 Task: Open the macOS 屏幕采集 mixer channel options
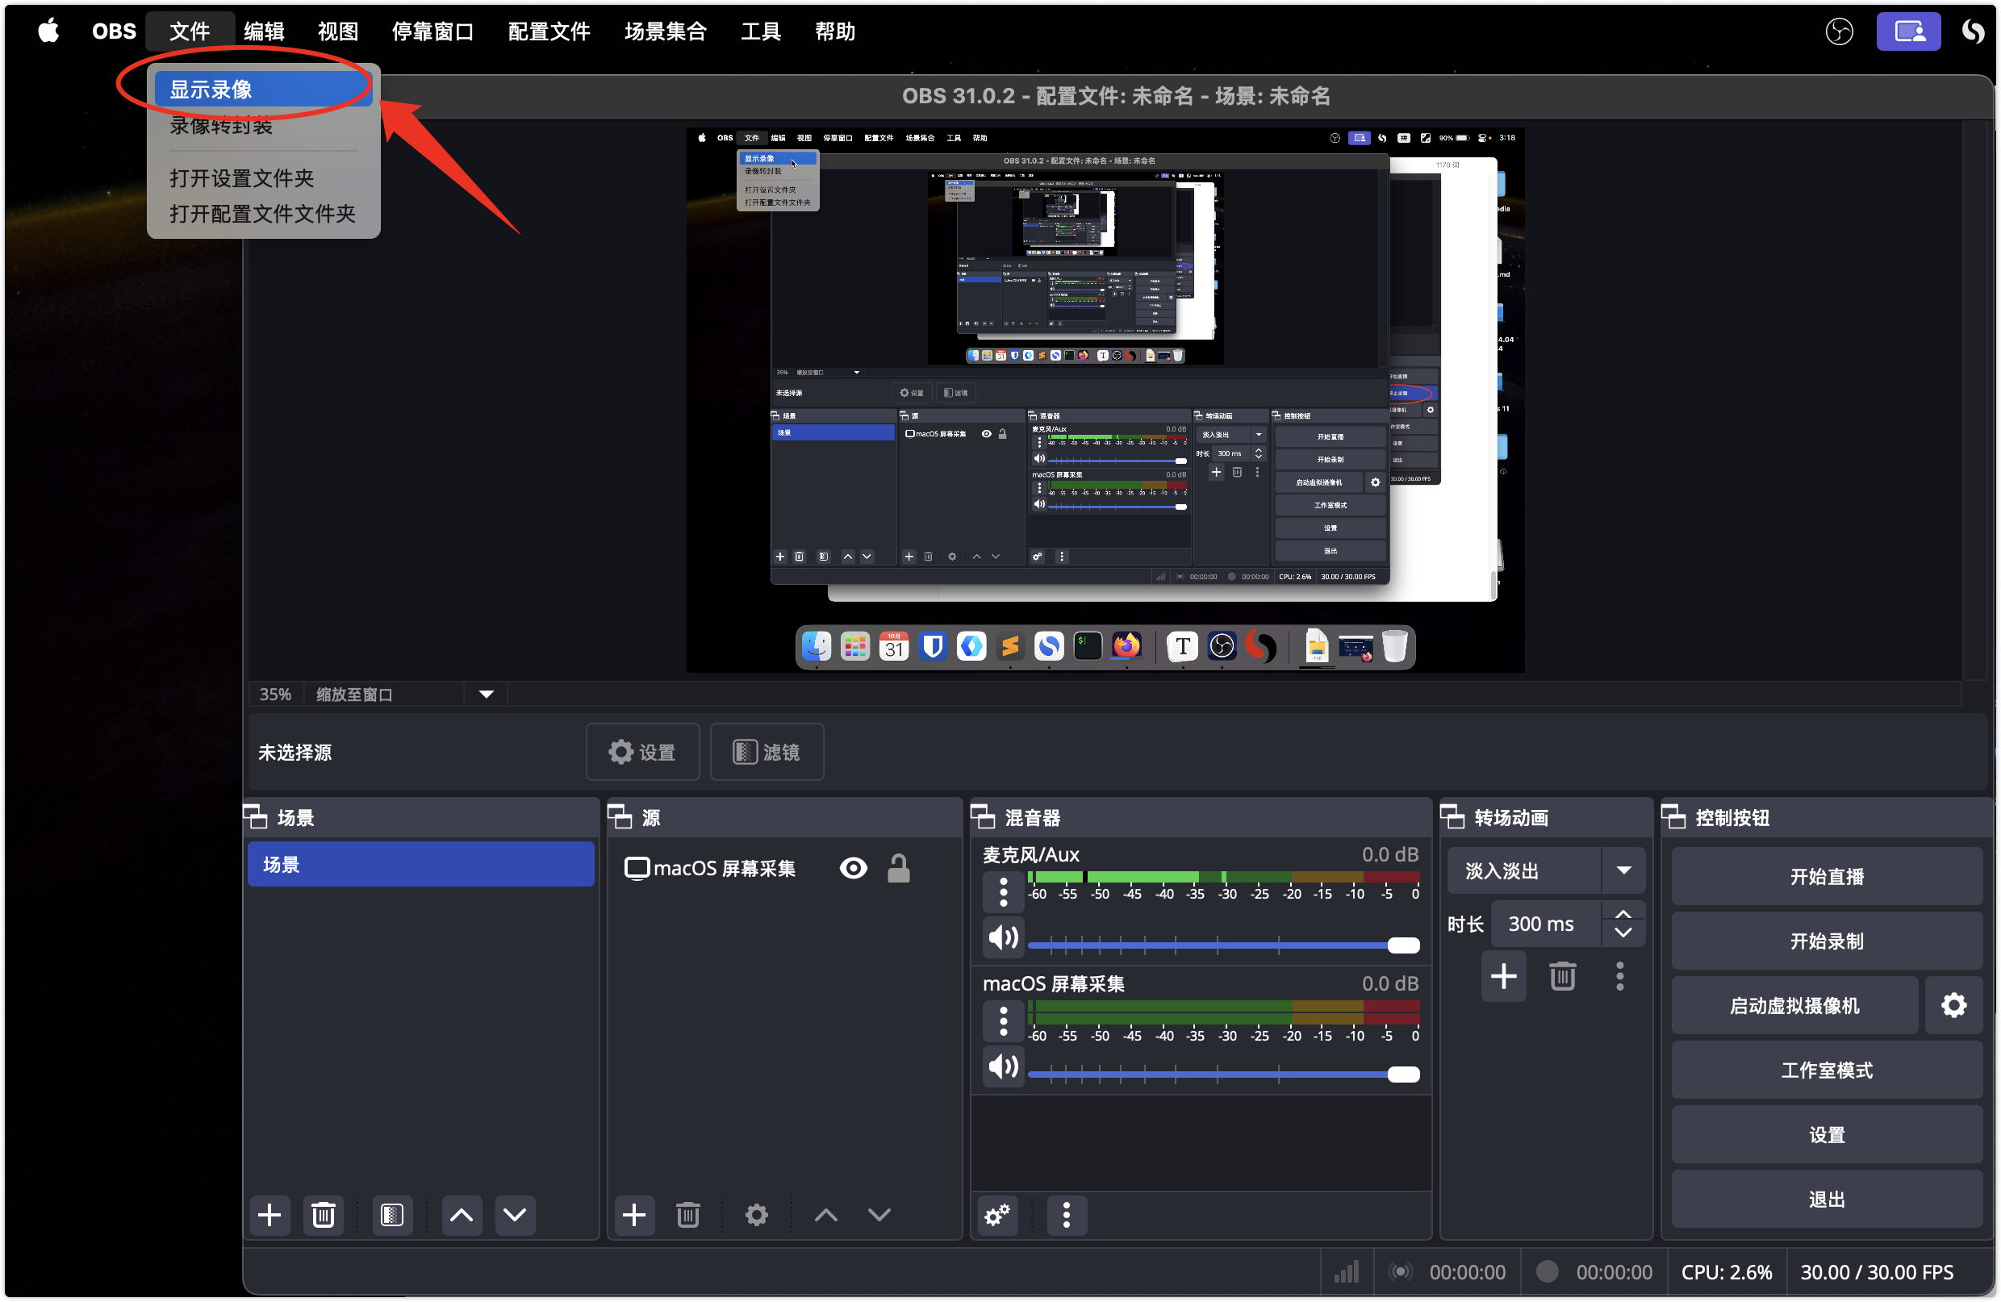point(1003,1021)
